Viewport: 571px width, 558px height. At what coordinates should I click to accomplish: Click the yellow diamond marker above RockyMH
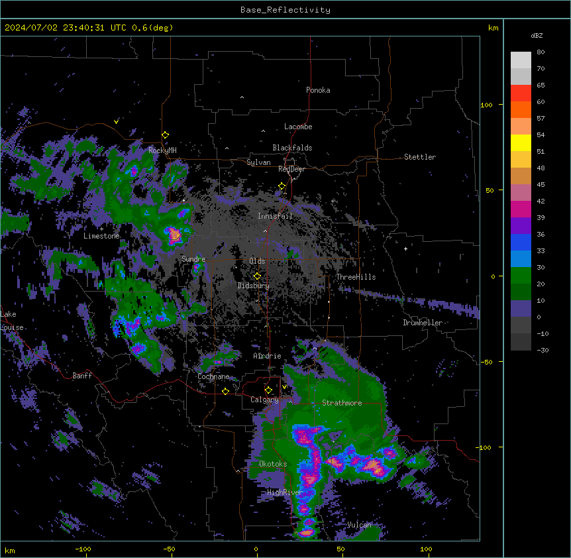pos(166,135)
